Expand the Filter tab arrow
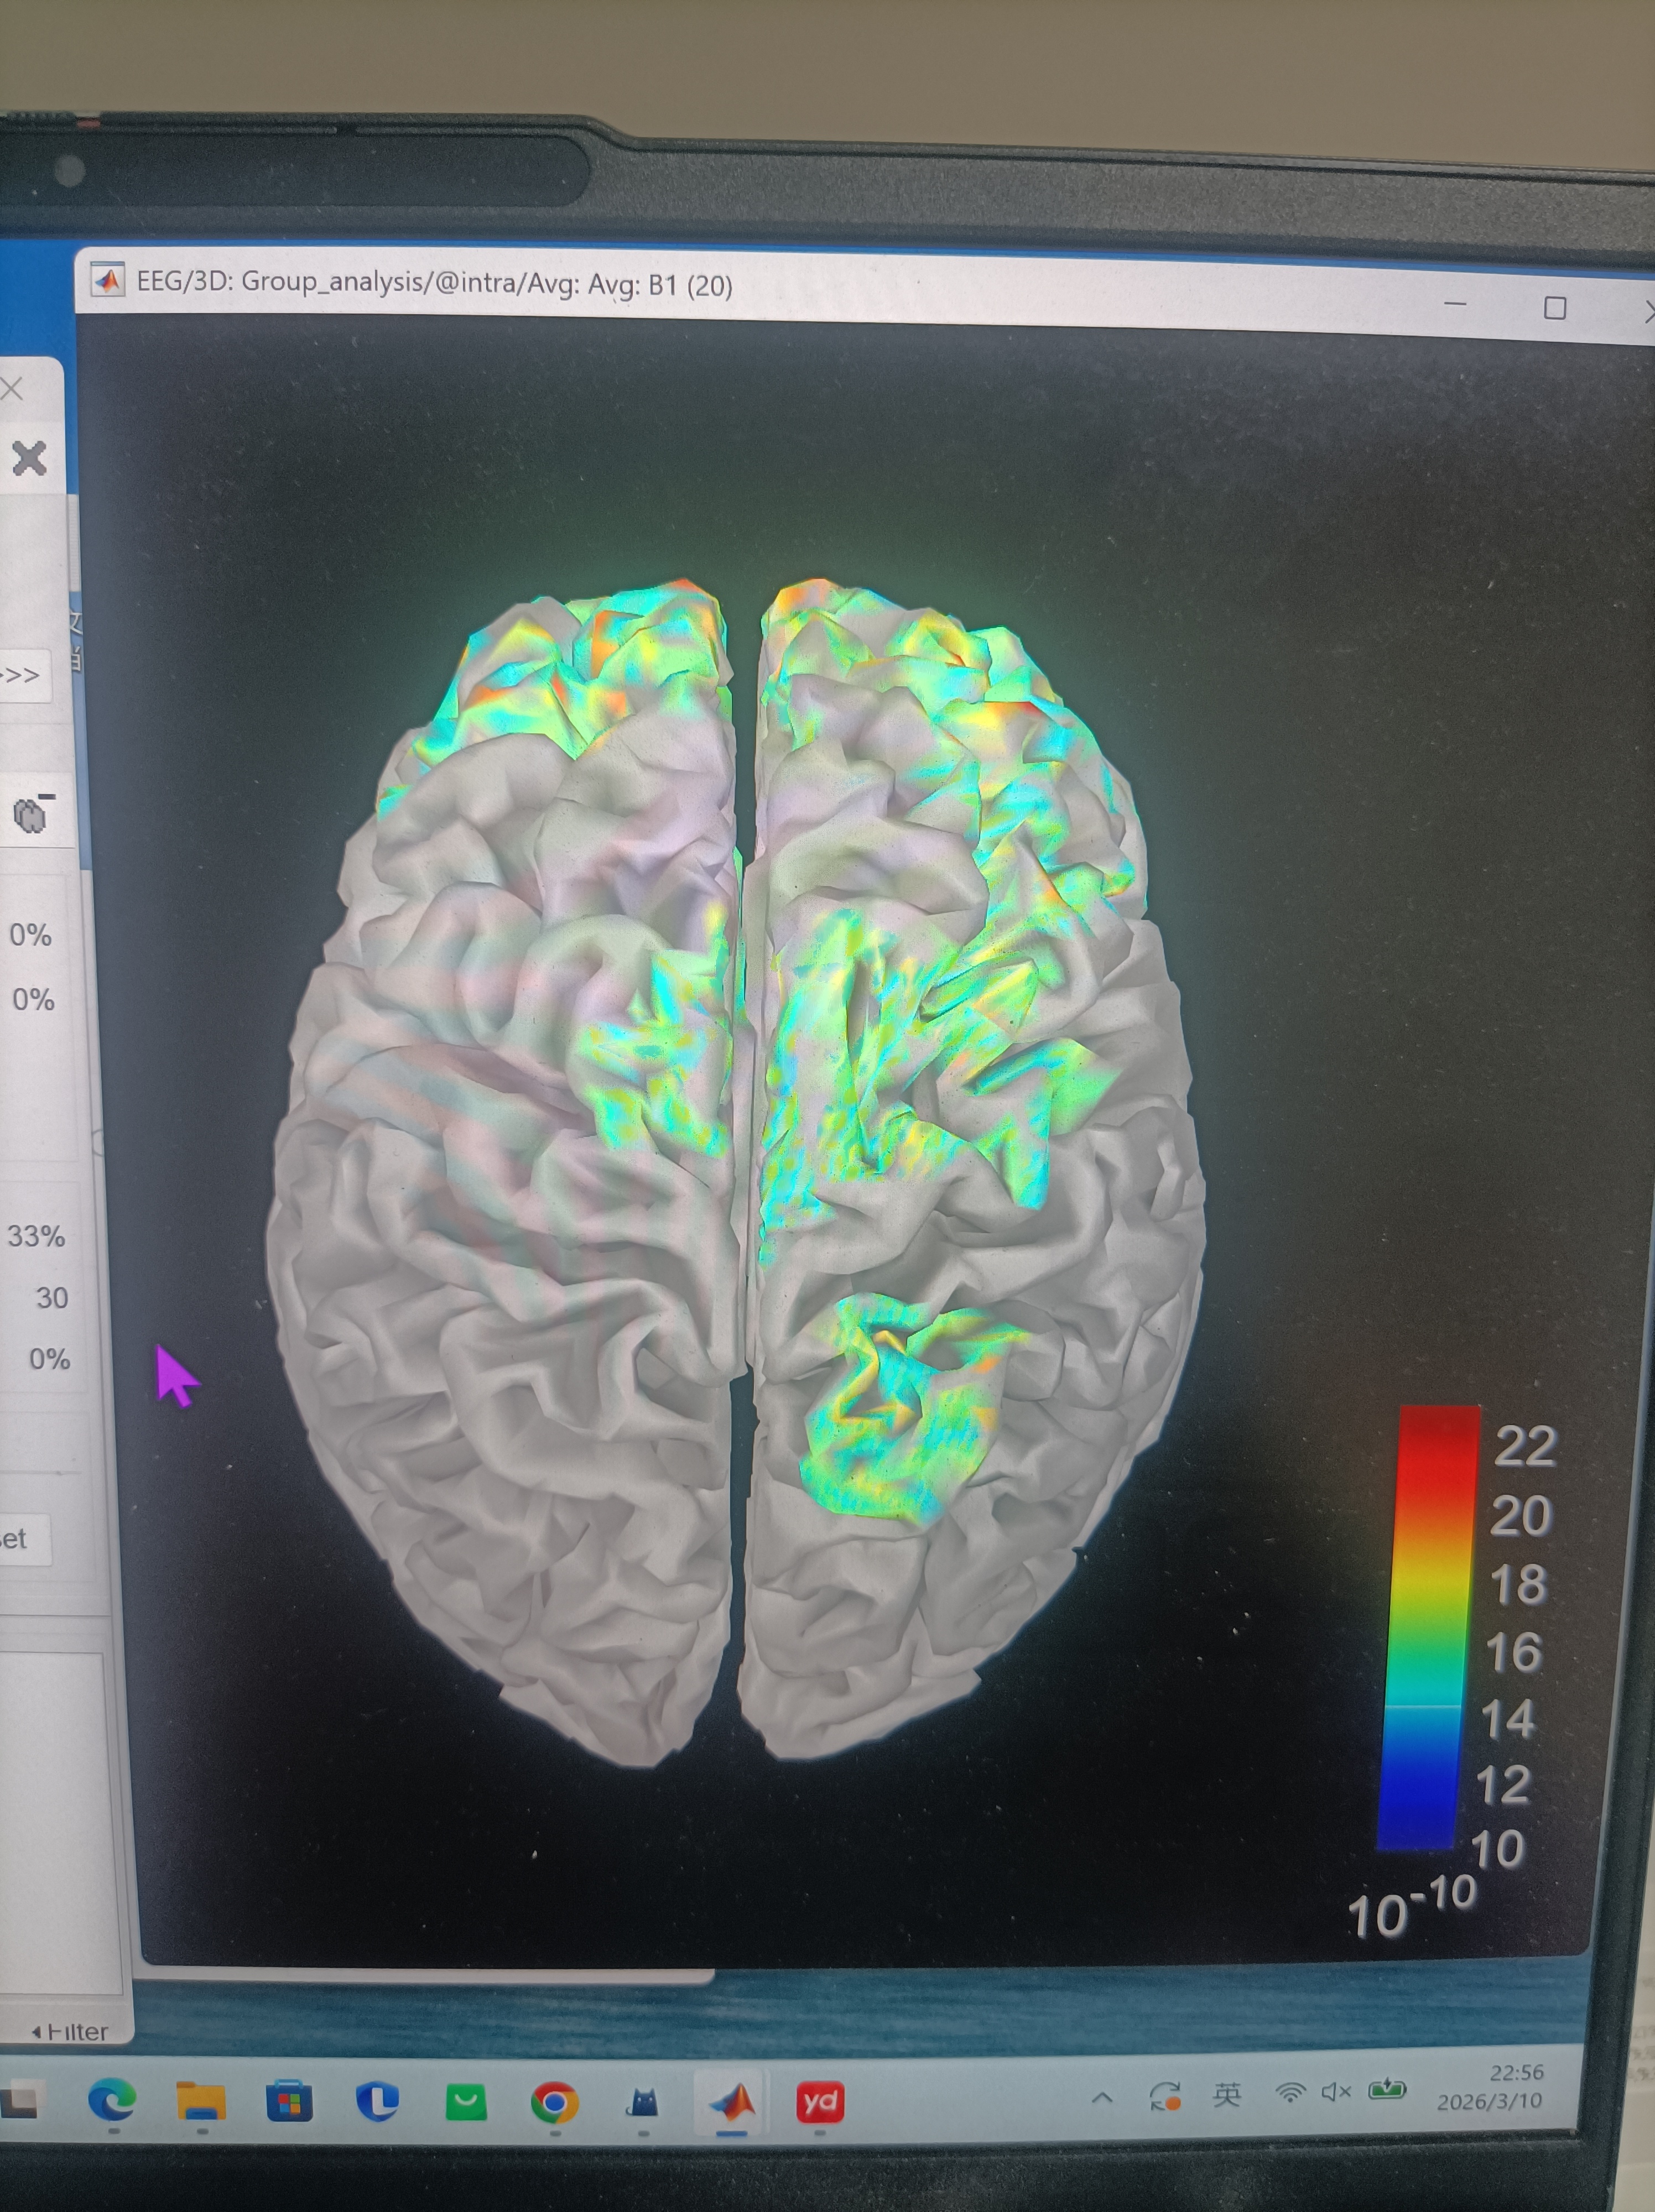 (37, 2032)
